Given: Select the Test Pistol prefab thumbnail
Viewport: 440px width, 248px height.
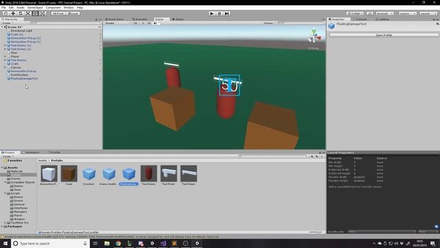Looking at the screenshot, I should pyautogui.click(x=168, y=173).
